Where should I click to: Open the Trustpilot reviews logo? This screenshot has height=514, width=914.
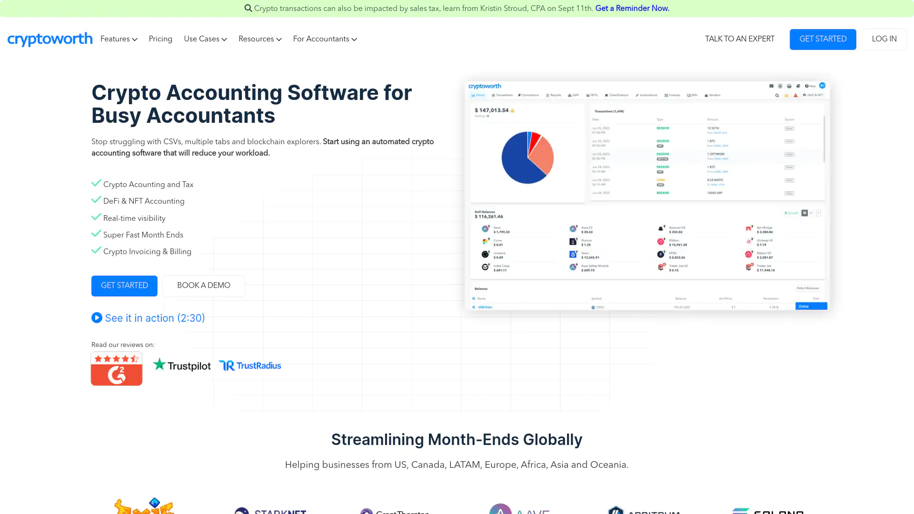pos(182,365)
